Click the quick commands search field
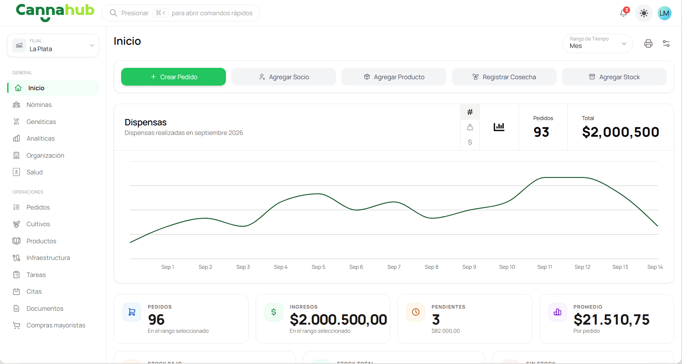 tap(181, 13)
